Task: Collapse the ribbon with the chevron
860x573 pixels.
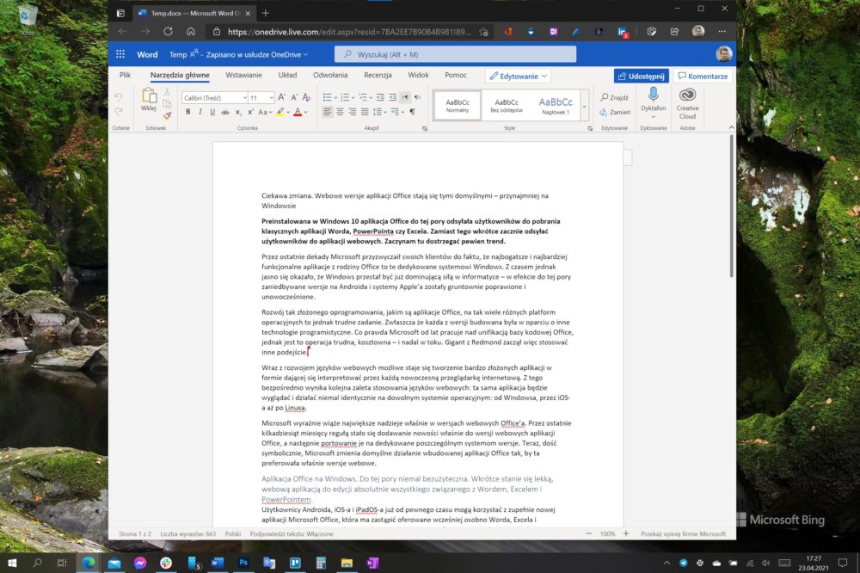Action: tap(731, 127)
